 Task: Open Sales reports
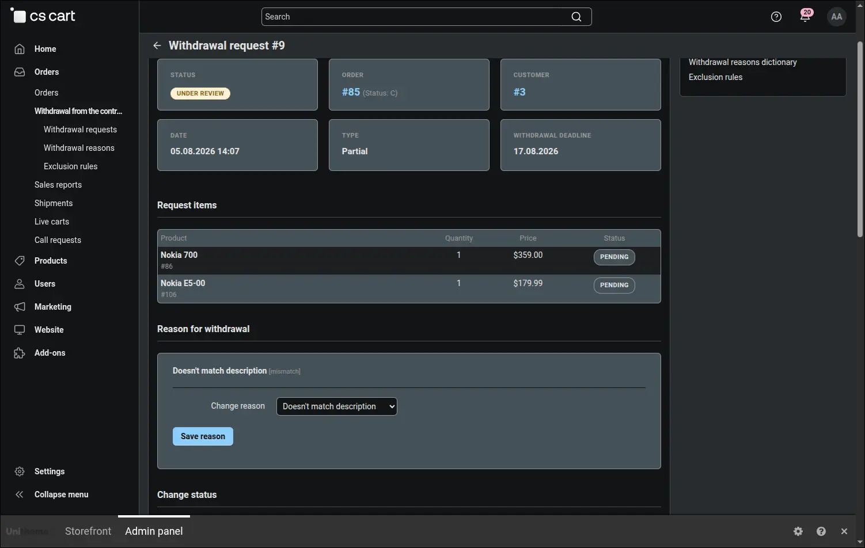[x=58, y=185]
